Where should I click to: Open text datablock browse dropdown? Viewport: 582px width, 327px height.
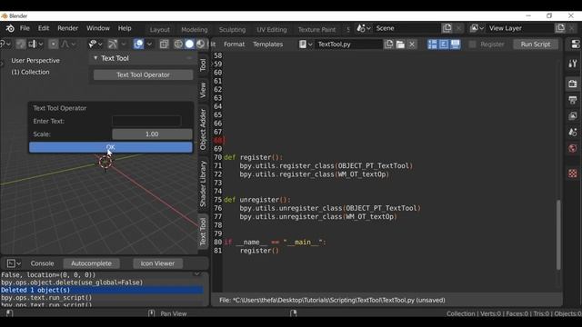(x=306, y=45)
